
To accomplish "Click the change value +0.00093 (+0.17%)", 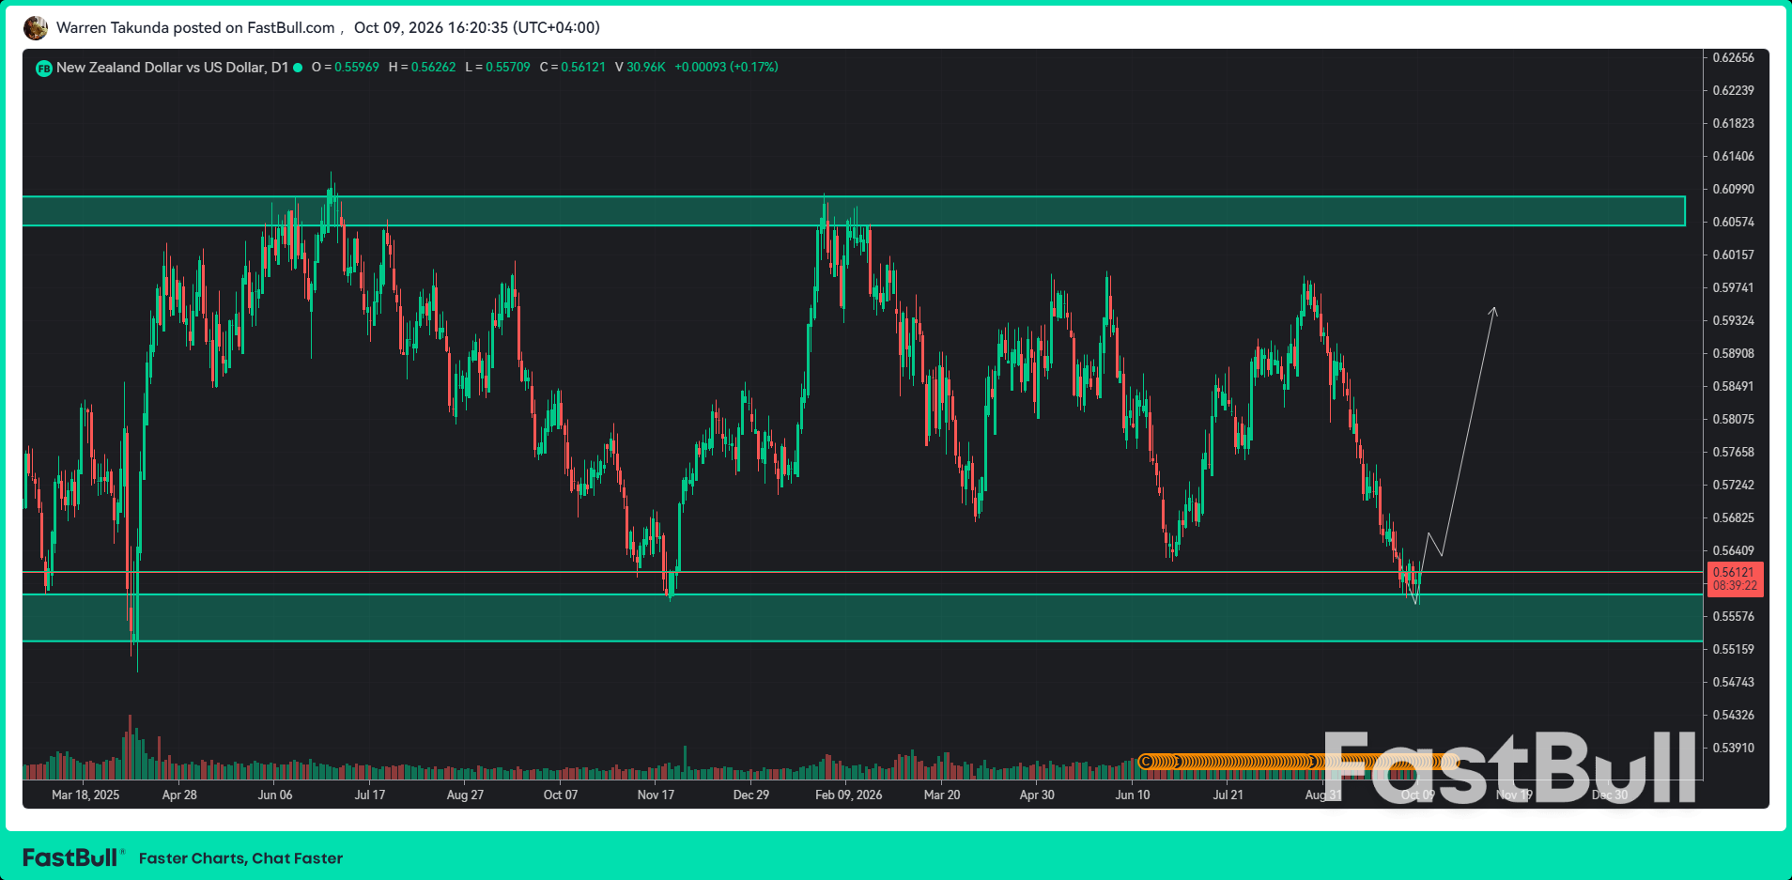I will click(727, 68).
